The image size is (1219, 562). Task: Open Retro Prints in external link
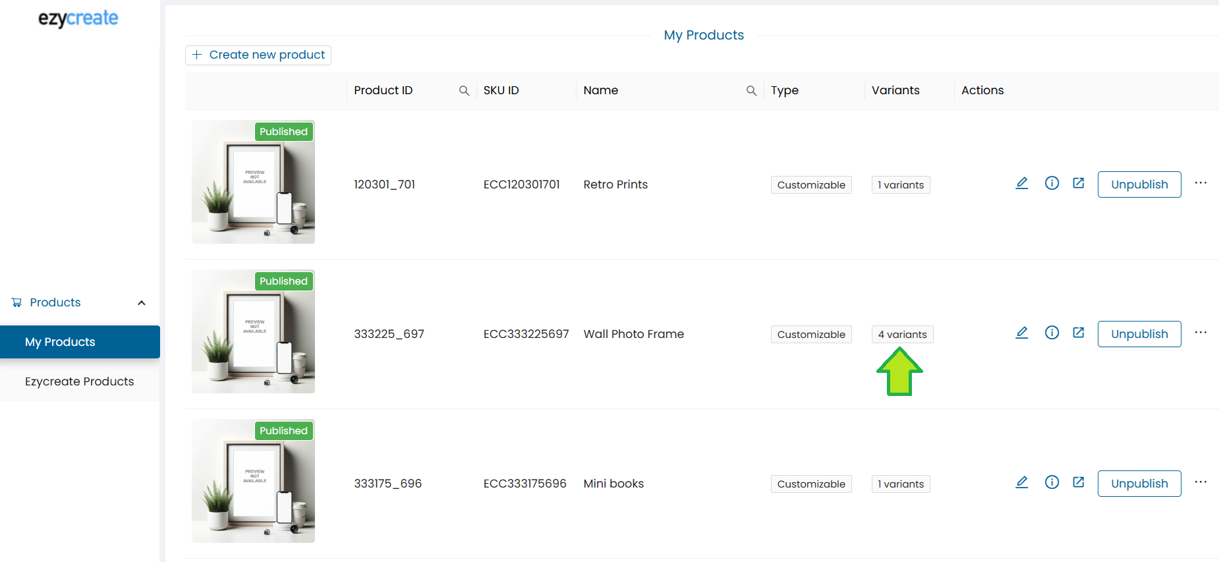pos(1078,183)
